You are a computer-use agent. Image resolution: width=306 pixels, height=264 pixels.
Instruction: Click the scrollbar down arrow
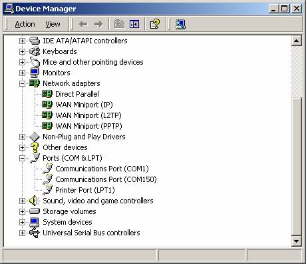pos(297,241)
